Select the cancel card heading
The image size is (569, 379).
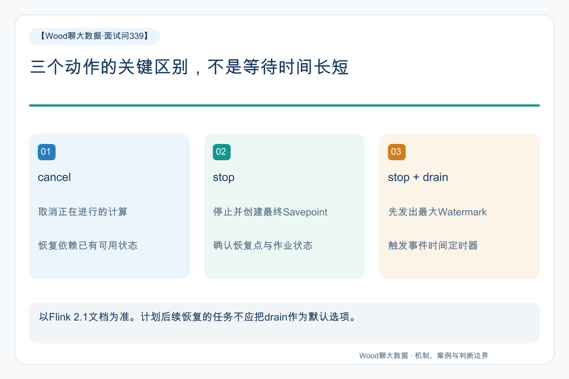(54, 177)
